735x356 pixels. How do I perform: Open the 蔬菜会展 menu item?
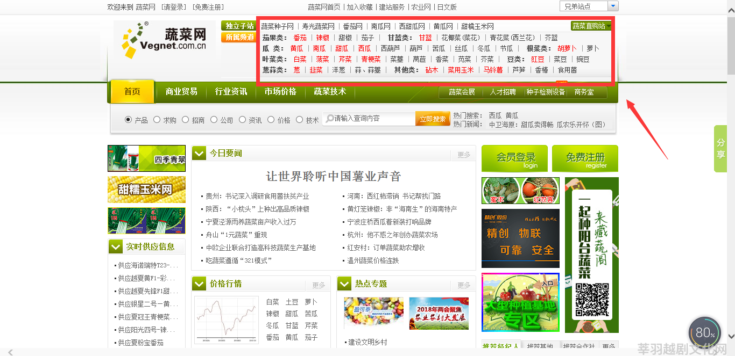tap(462, 92)
